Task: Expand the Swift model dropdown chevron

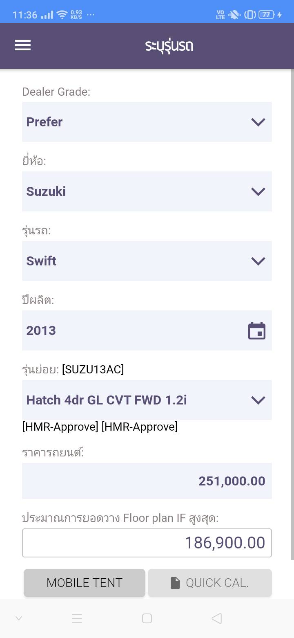Action: pos(258,261)
